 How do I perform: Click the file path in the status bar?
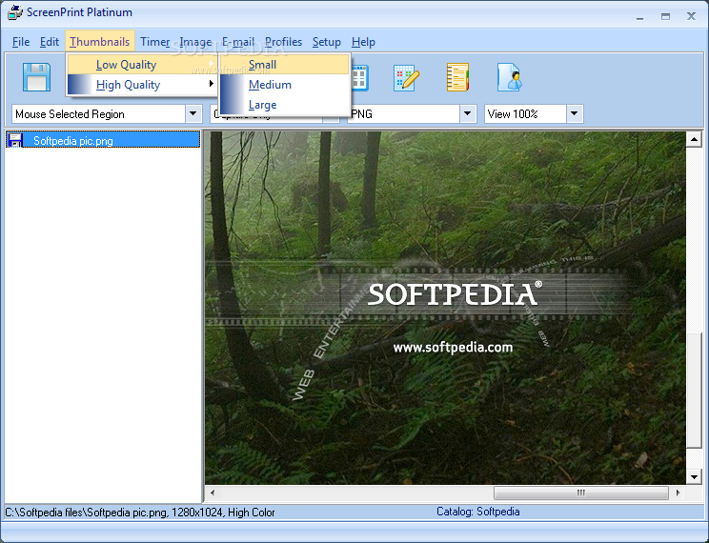(140, 513)
